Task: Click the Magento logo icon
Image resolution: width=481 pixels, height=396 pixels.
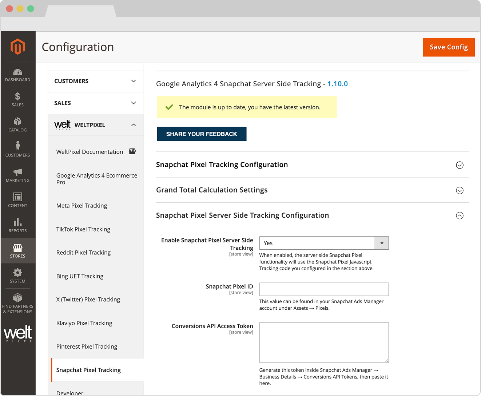Action: tap(17, 47)
